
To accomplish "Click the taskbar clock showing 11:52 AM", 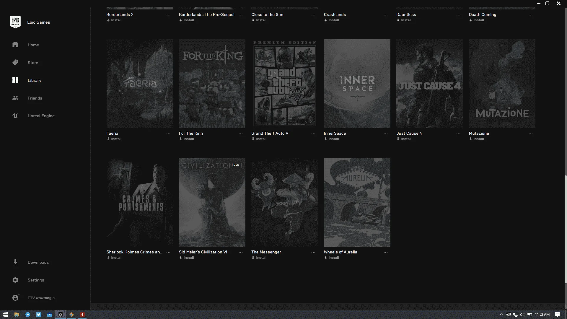I will click(x=542, y=315).
